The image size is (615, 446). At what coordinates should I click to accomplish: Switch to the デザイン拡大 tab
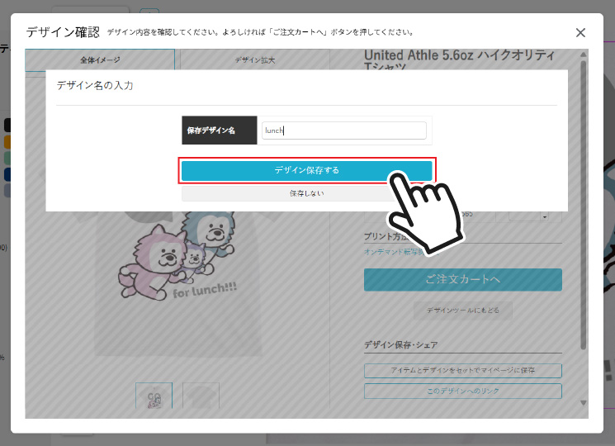click(x=254, y=59)
